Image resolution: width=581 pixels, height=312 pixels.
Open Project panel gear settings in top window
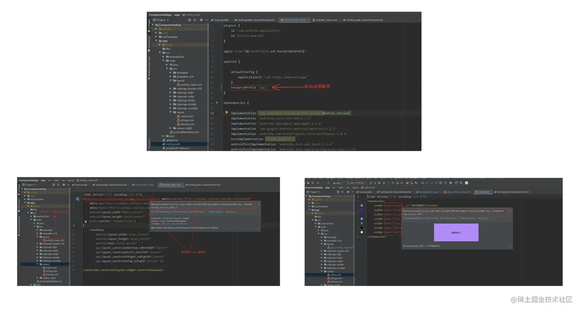pyautogui.click(x=201, y=20)
